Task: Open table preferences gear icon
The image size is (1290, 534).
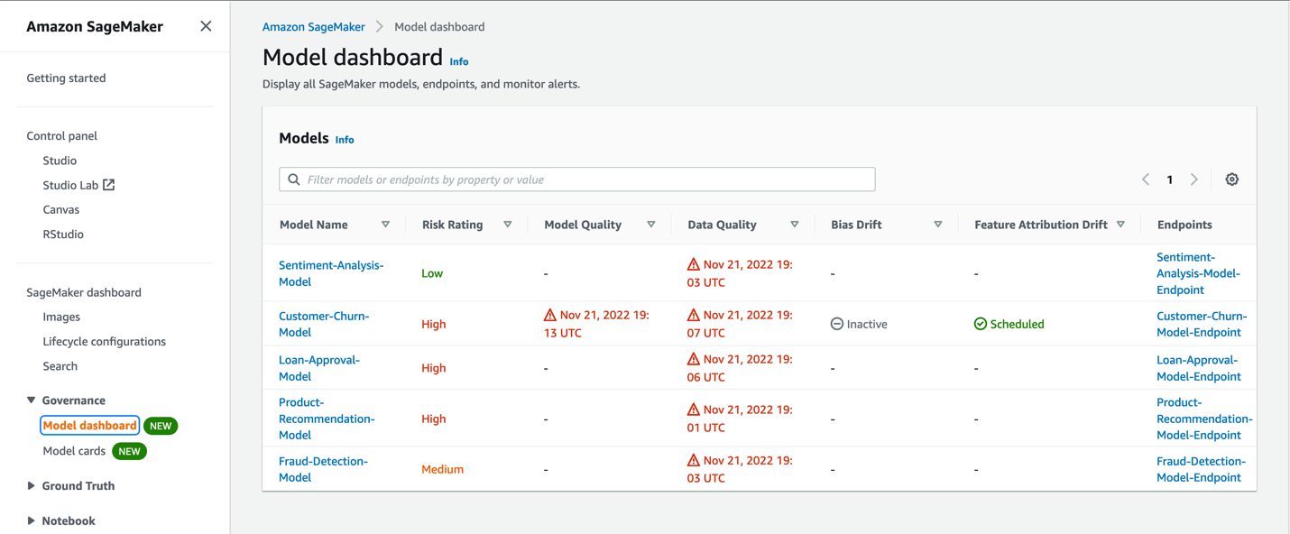Action: coord(1231,180)
